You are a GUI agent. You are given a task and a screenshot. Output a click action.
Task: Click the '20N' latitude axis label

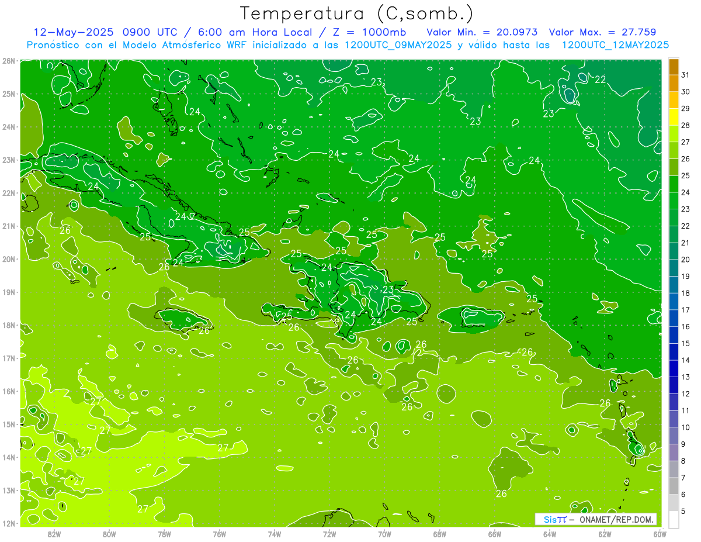(9, 259)
